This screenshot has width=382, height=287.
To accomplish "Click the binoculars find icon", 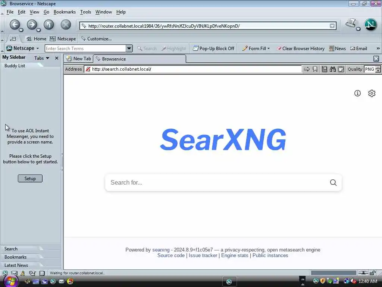I will point(332,69).
